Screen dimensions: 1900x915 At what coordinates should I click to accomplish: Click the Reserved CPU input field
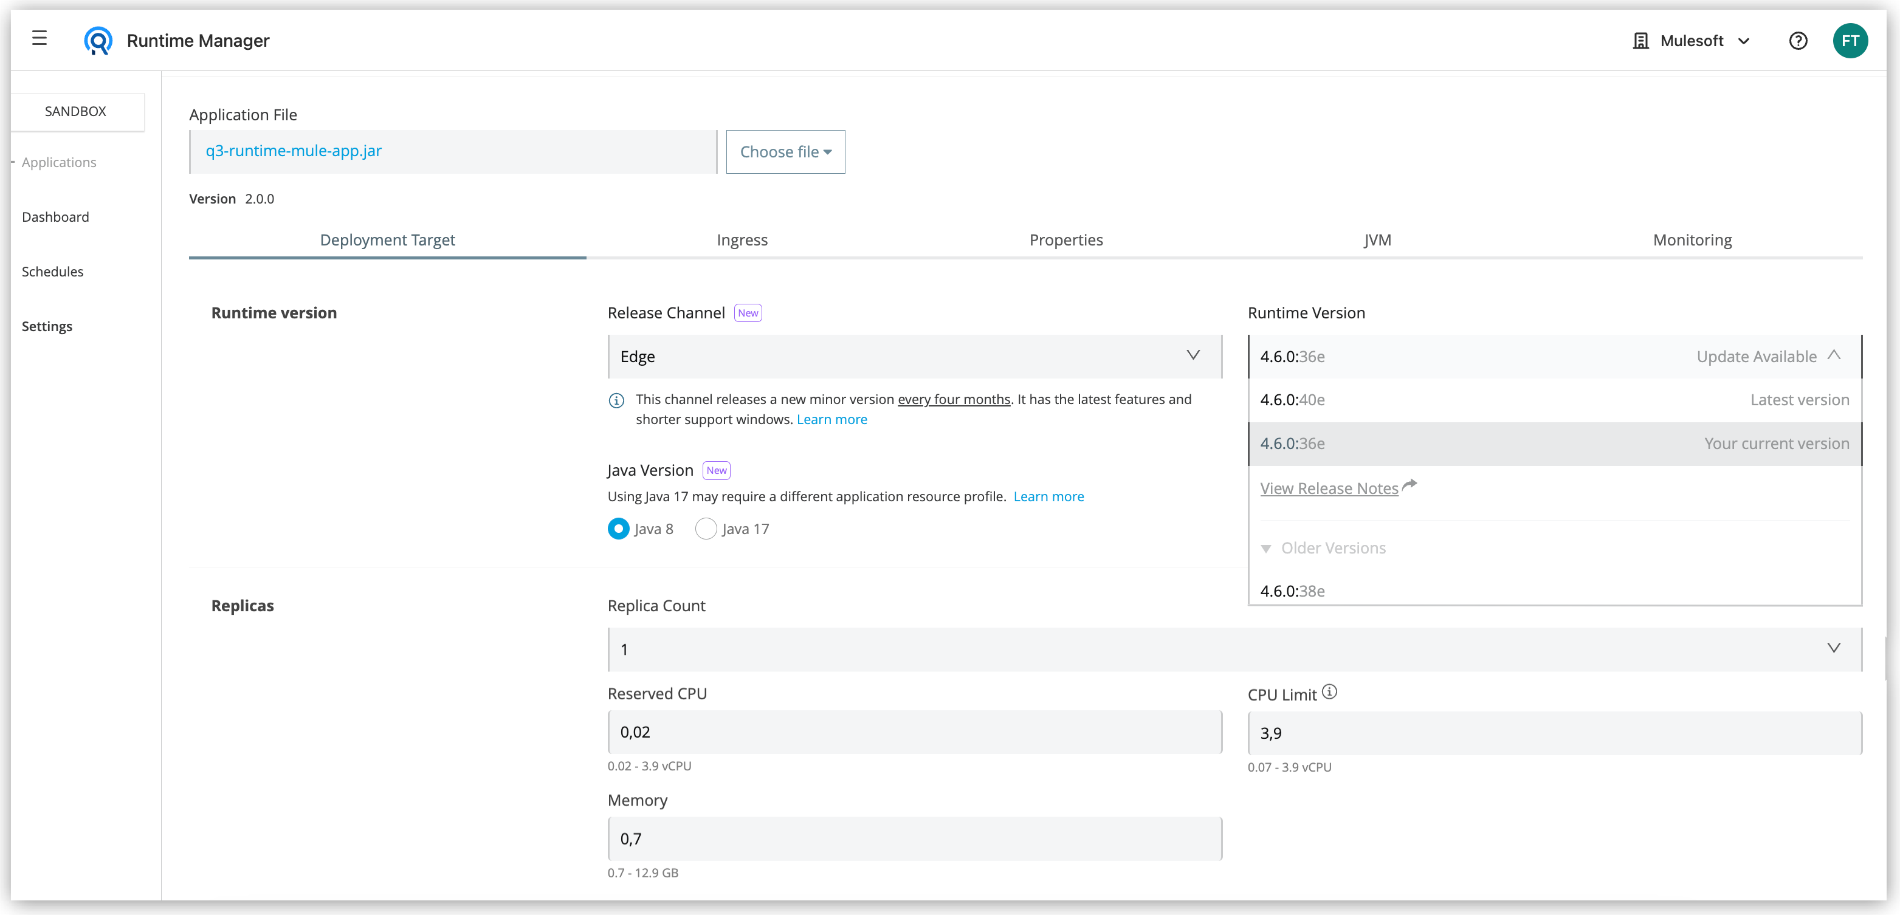[915, 732]
